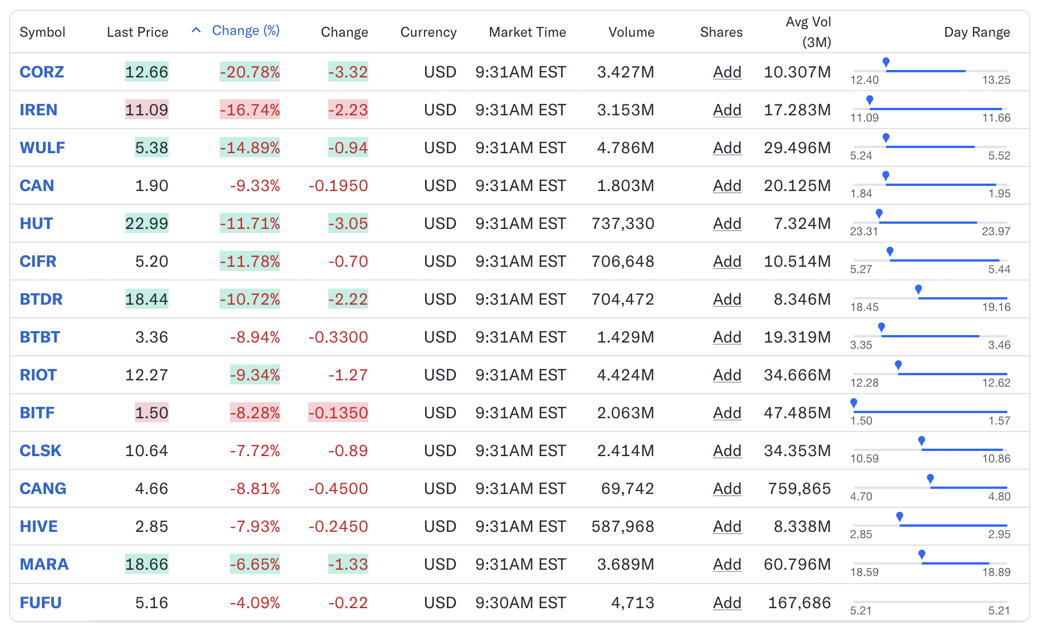Open the CANG ticker link
1044x638 pixels.
[x=43, y=488]
